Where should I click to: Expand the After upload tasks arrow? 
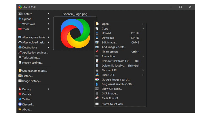coord(49,42)
